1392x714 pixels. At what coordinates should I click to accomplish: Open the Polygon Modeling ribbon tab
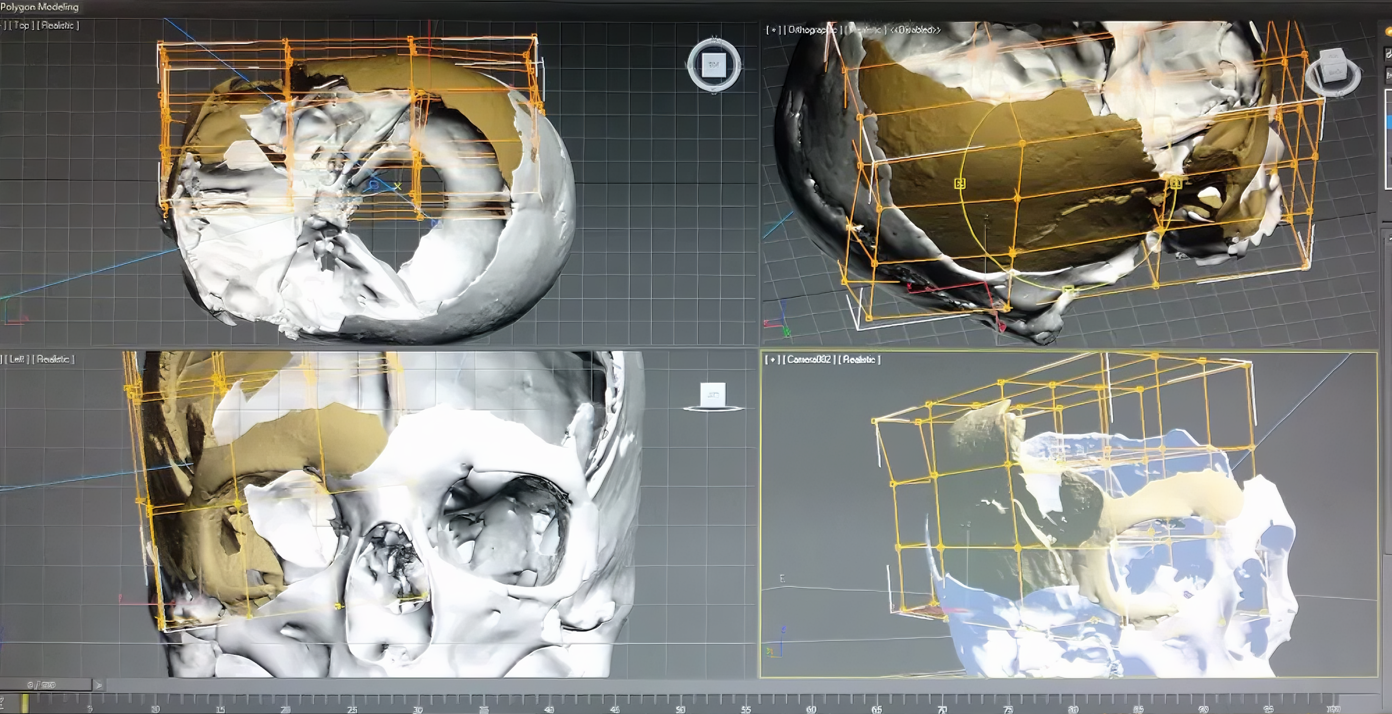point(40,7)
